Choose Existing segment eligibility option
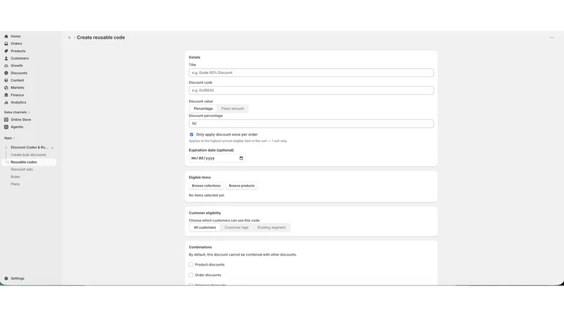564x317 pixels. [271, 228]
